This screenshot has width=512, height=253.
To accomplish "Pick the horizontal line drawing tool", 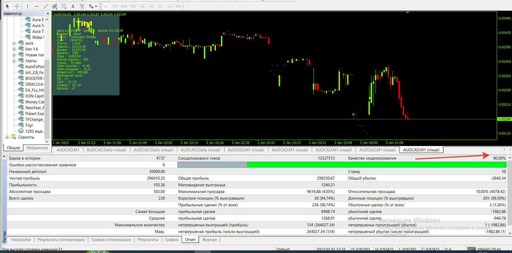I will click(x=37, y=6).
